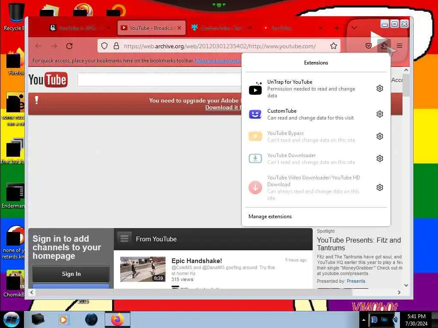Viewport: 438px width, 328px height.
Task: Click the vertical scrollbar down arrow
Action: pos(406,285)
